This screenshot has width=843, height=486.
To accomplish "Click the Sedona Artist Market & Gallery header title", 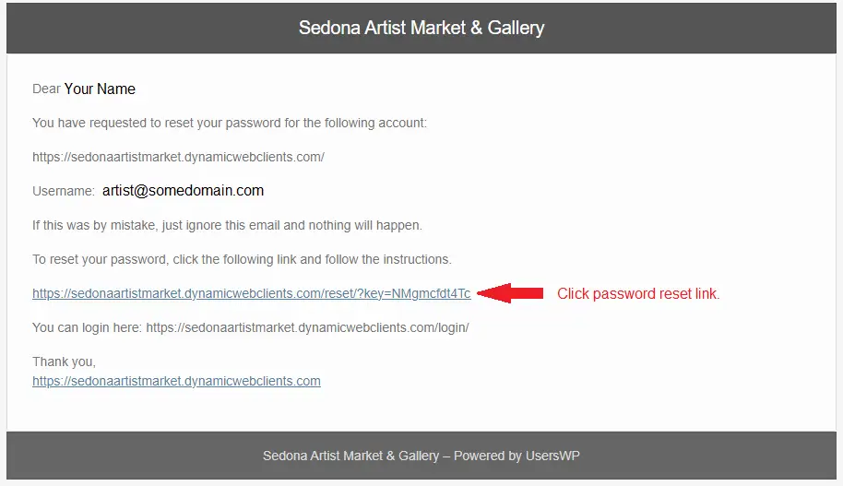I will coord(421,28).
